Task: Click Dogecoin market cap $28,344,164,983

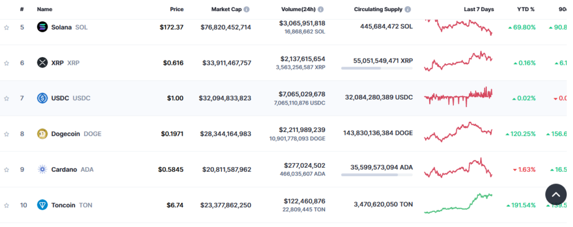Action: tap(226, 134)
